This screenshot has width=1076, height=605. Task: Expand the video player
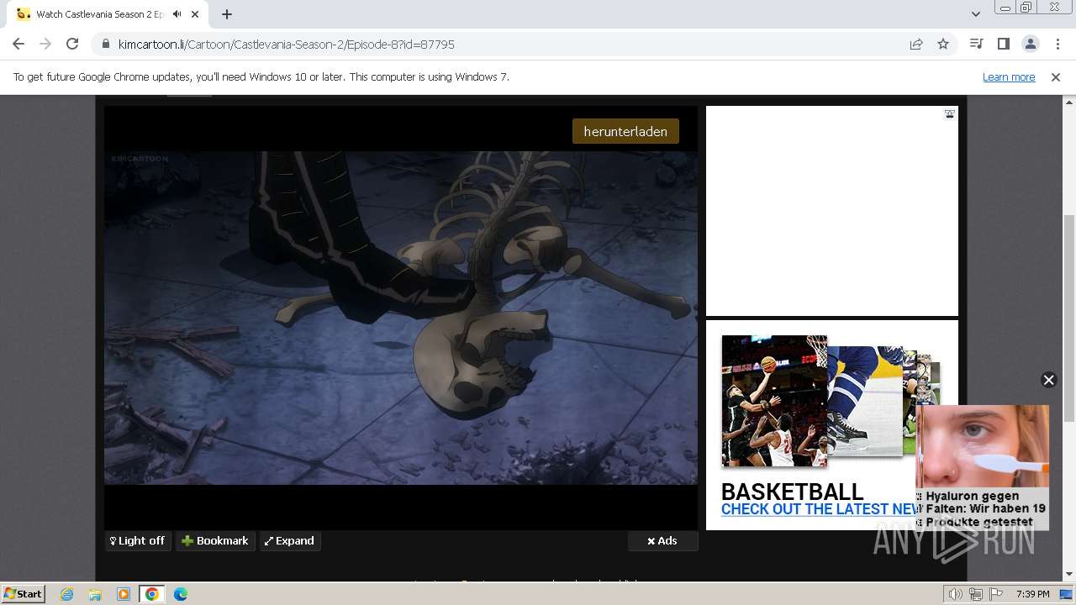289,540
